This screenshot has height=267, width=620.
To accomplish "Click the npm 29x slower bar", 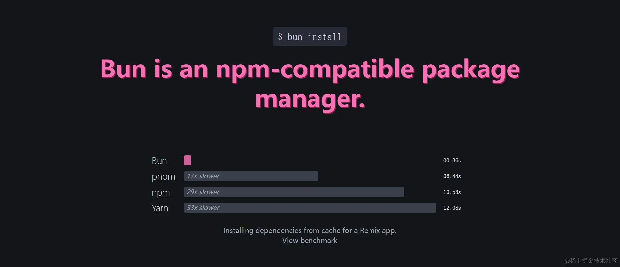I will coord(294,192).
